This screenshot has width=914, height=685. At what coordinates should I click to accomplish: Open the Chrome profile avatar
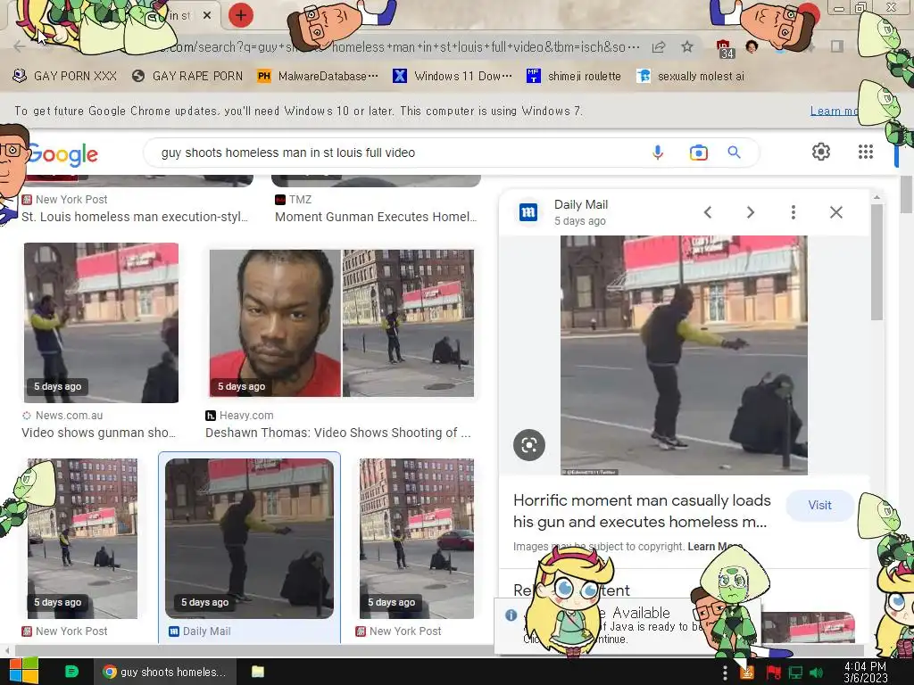(752, 46)
